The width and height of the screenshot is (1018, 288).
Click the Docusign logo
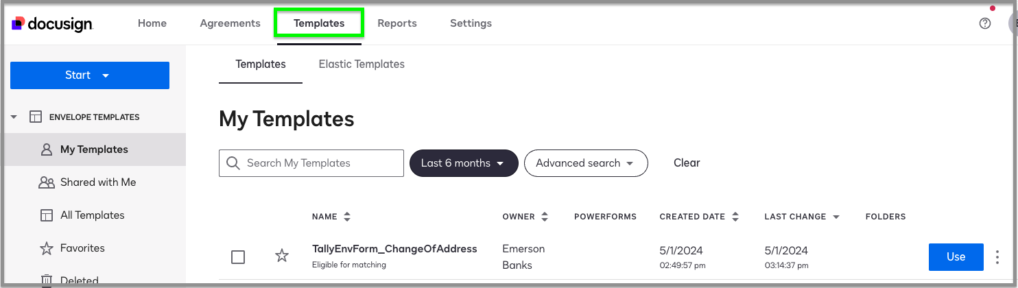[x=53, y=23]
